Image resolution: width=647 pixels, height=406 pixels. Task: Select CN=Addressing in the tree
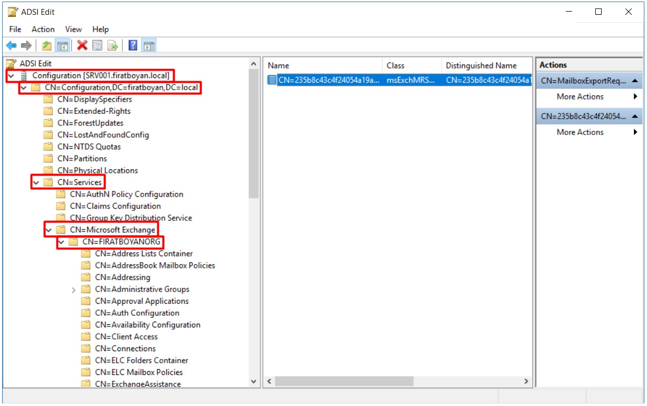tap(122, 277)
